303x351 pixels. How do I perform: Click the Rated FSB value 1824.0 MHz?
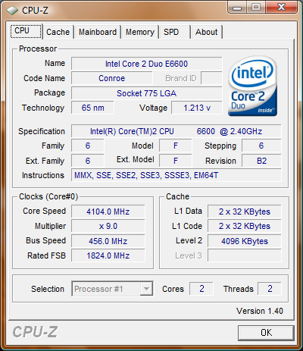pos(108,255)
